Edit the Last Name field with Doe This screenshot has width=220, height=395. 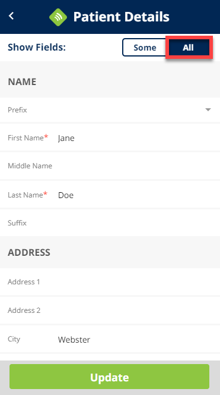tap(110, 195)
